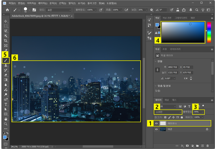Toggle the width-height link constraint
Screen dimensions: 215x149
(x=157, y=70)
